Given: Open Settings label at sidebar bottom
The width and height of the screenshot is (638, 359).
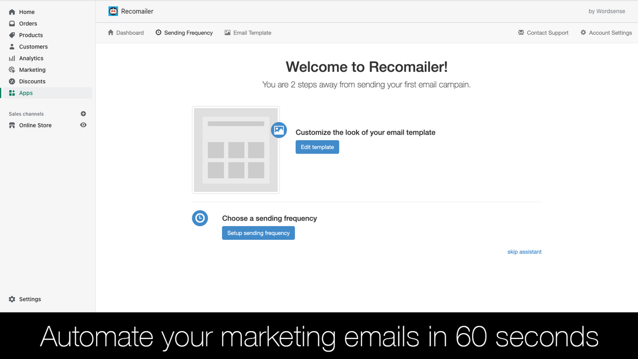Looking at the screenshot, I should [x=30, y=299].
